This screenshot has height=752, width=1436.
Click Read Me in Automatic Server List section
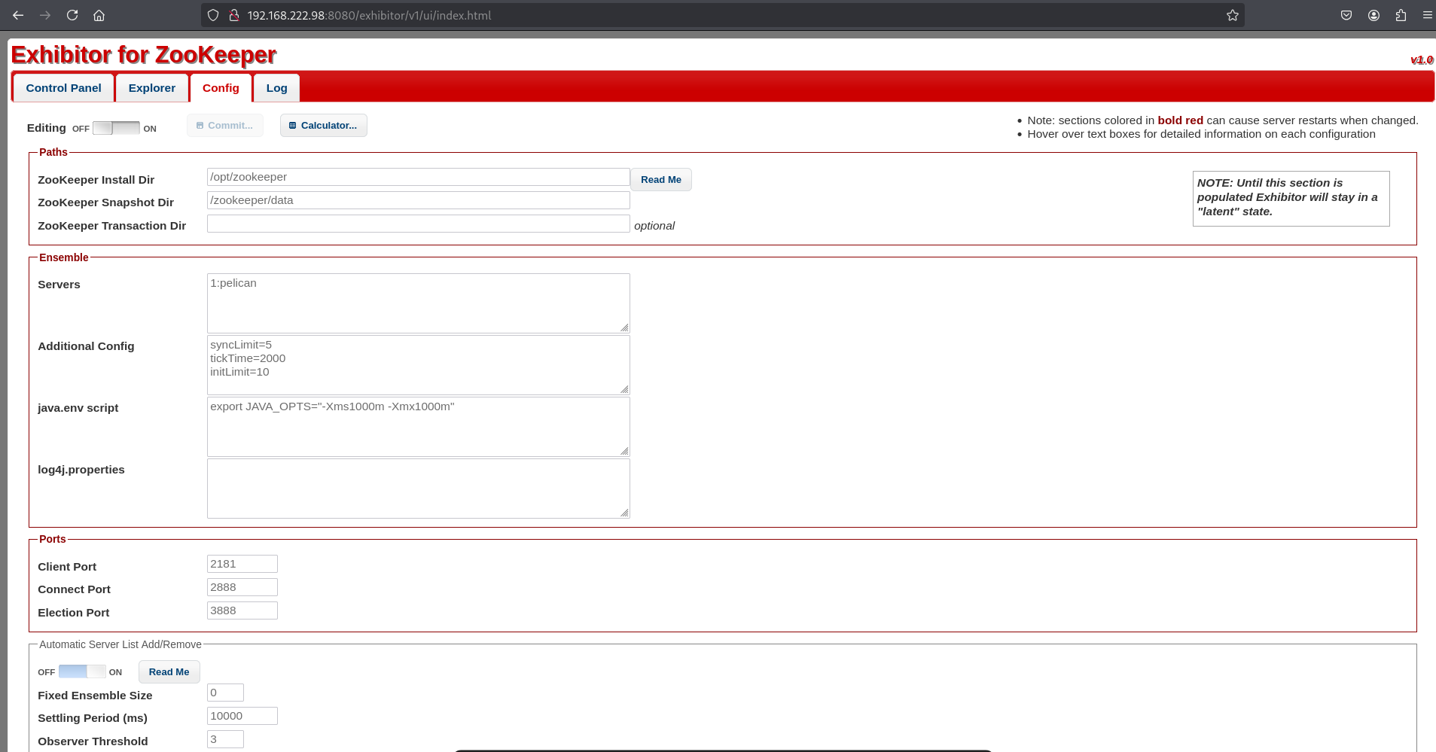point(169,672)
